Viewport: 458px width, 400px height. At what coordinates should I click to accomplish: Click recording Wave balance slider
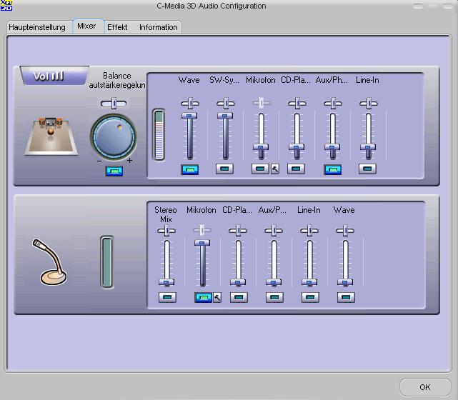coord(345,231)
